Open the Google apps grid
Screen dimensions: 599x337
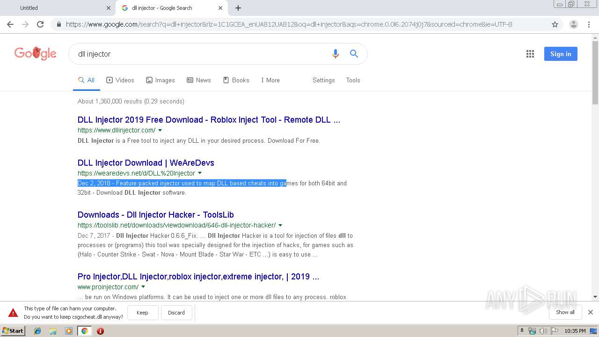530,54
